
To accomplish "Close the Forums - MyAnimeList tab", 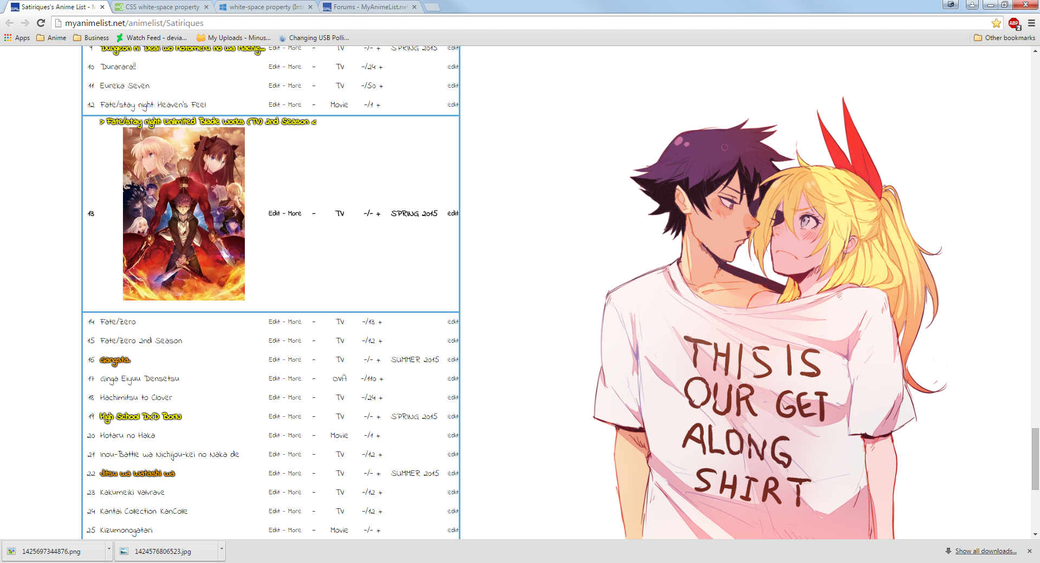I will coord(414,7).
